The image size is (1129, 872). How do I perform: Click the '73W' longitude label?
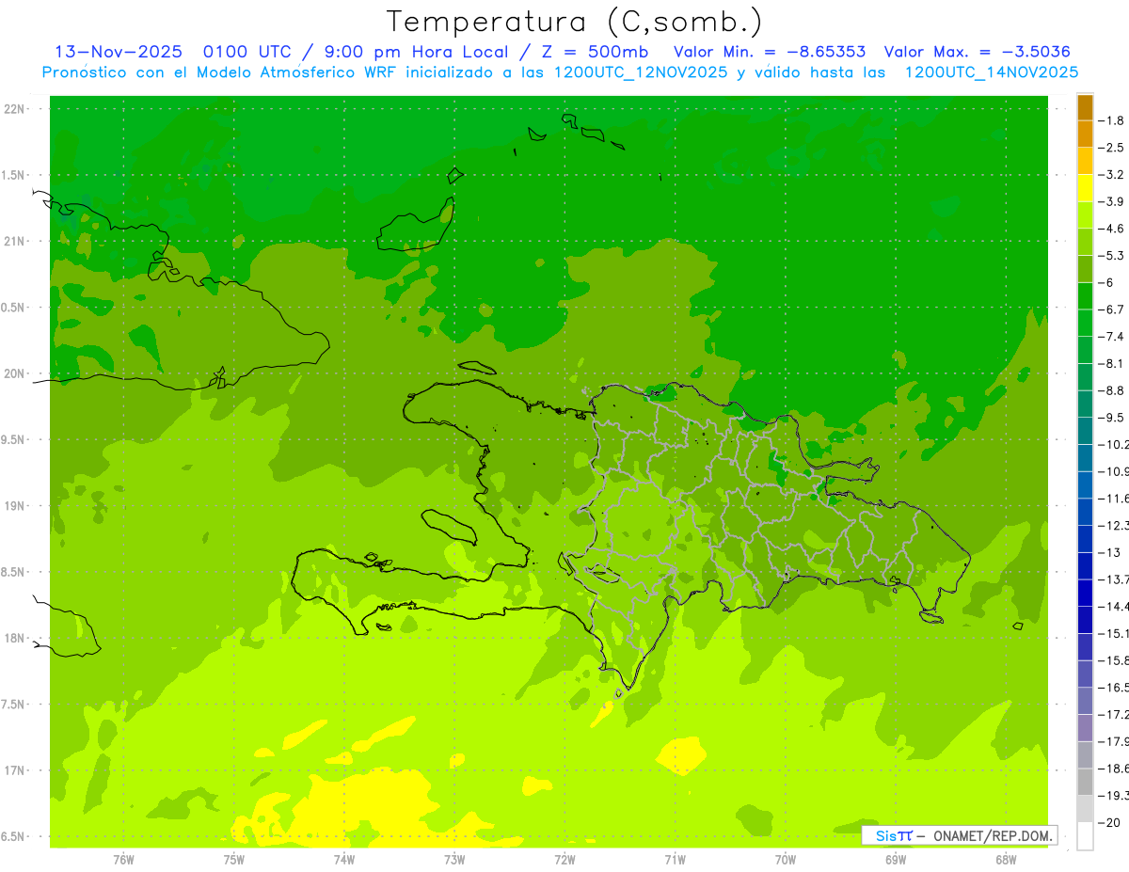pyautogui.click(x=454, y=859)
